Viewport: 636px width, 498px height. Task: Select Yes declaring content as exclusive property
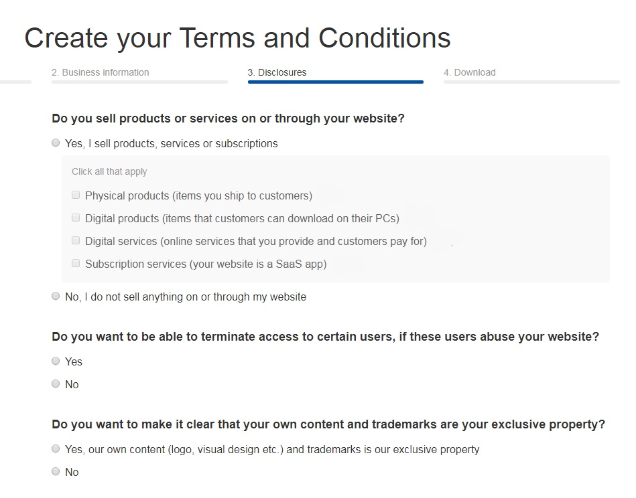pos(56,448)
